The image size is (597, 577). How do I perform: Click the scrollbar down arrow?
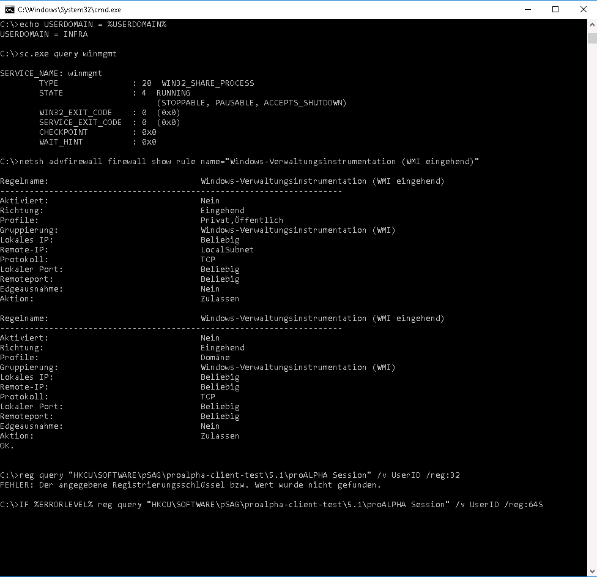[591, 571]
